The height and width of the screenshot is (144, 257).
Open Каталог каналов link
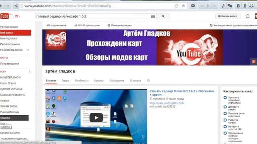coord(10,133)
